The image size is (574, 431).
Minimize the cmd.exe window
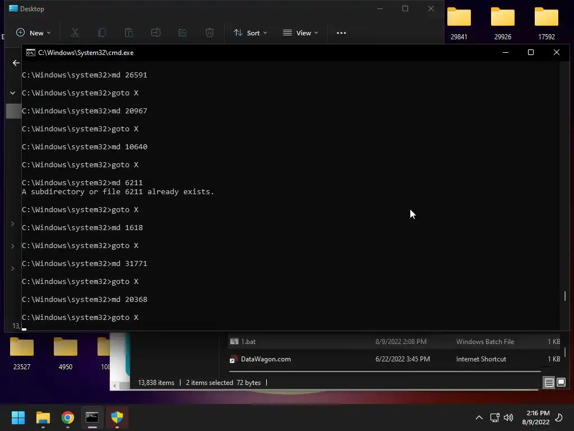click(x=506, y=52)
